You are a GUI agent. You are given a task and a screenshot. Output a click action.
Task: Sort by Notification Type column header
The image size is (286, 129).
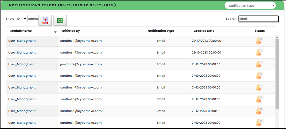[x=161, y=31]
